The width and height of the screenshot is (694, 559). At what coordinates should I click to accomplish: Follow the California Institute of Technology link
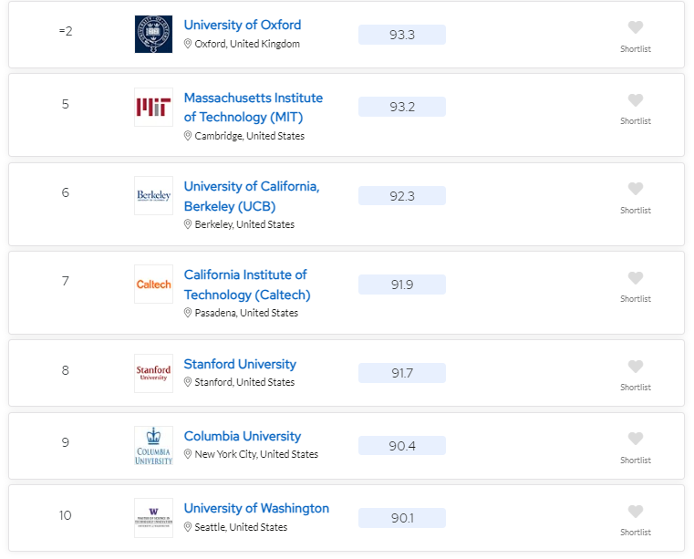click(x=247, y=285)
